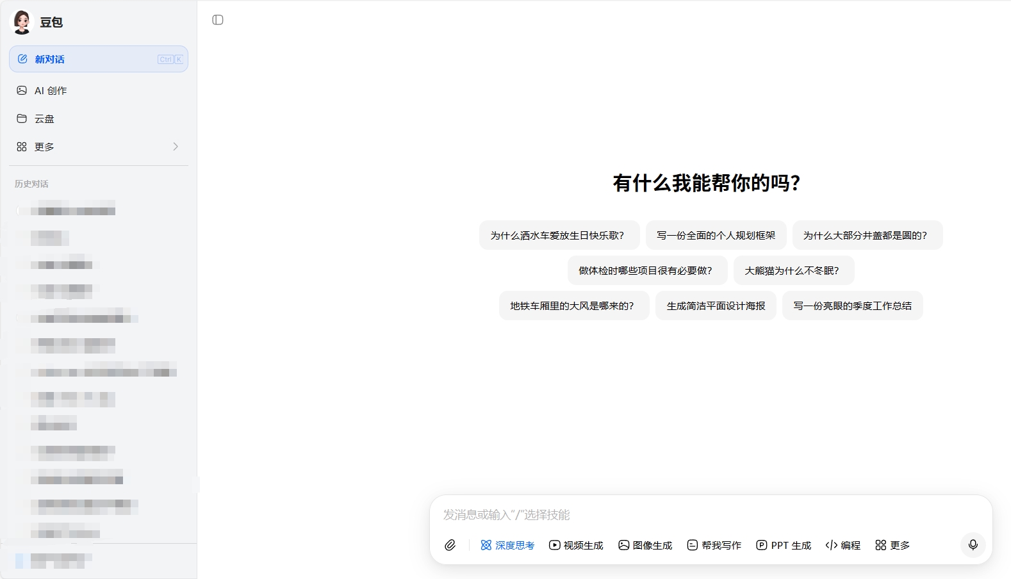Click the attachment paperclip icon

(x=450, y=545)
